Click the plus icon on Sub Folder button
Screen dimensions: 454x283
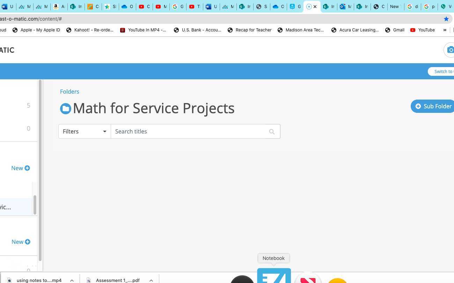coord(418,106)
